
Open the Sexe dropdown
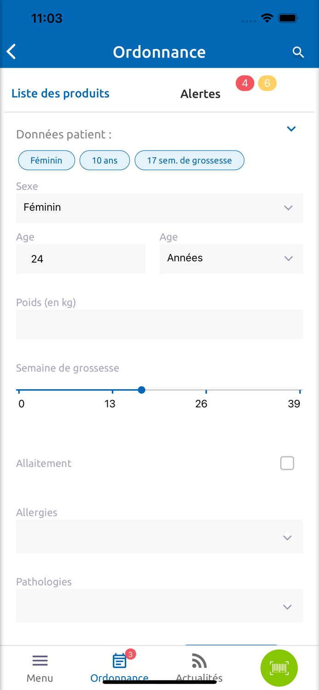click(159, 208)
